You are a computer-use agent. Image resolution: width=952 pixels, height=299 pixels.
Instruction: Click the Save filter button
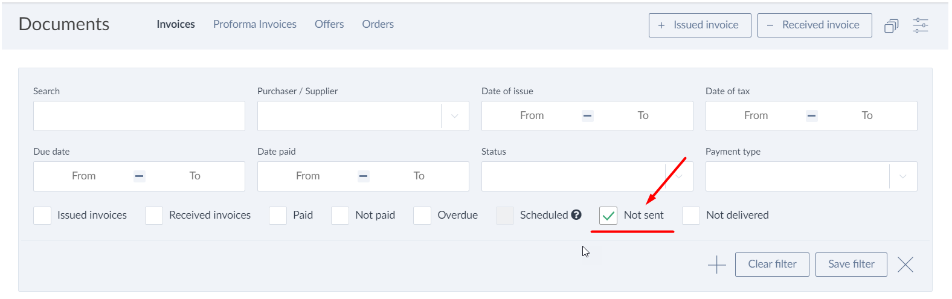click(x=851, y=265)
